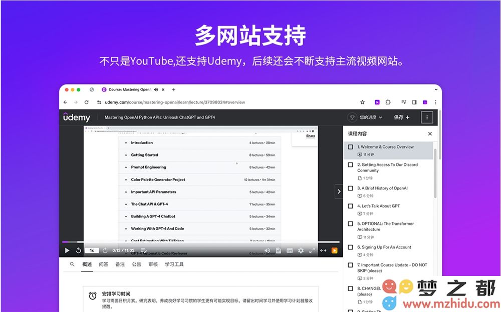Open the 1x playback speed selector
Image resolution: width=501 pixels, height=312 pixels.
coord(92,250)
